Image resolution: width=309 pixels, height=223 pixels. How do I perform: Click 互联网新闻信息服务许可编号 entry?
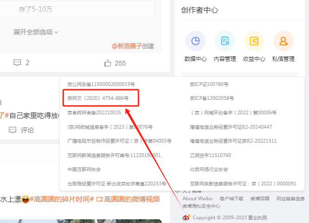(x=114, y=155)
